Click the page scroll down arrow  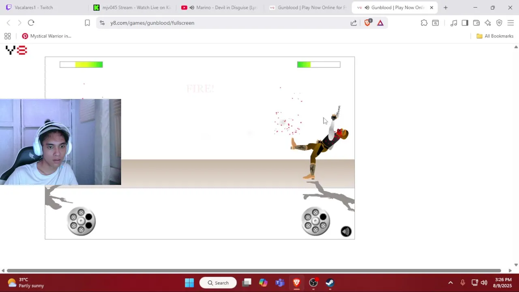tap(516, 265)
